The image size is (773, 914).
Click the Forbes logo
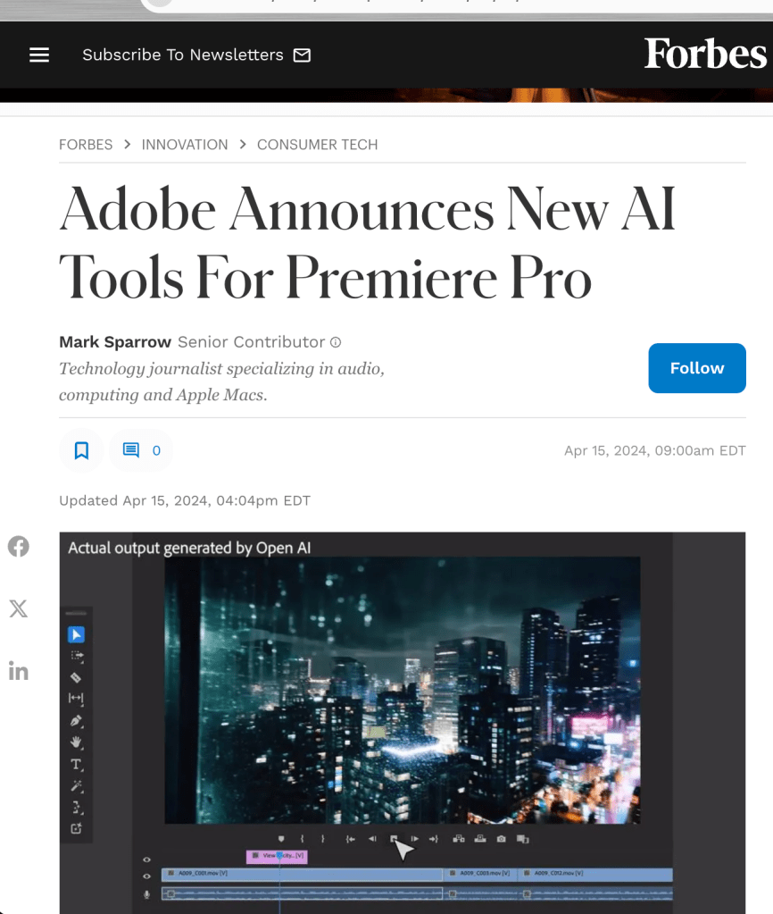pos(705,54)
